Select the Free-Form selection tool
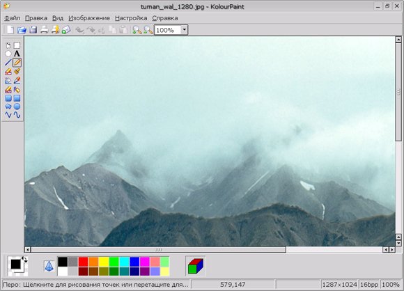 [8, 45]
